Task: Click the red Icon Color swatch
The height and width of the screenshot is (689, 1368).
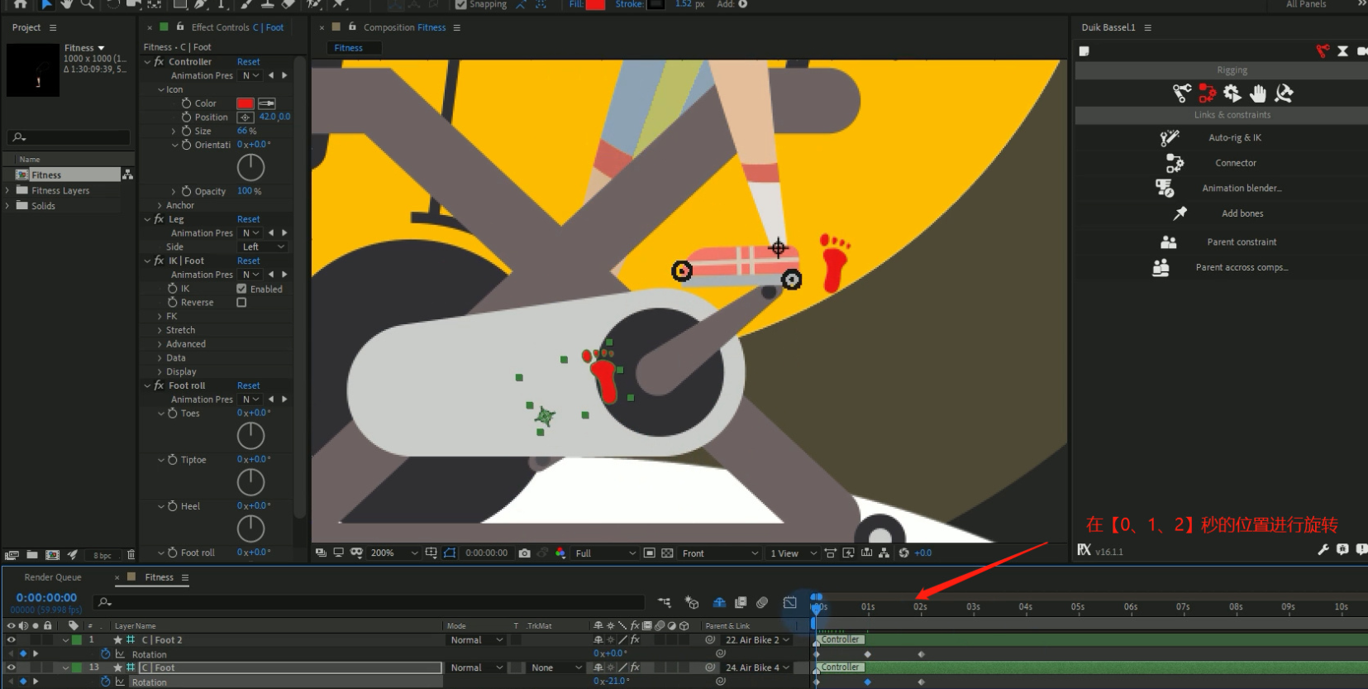Action: [245, 103]
